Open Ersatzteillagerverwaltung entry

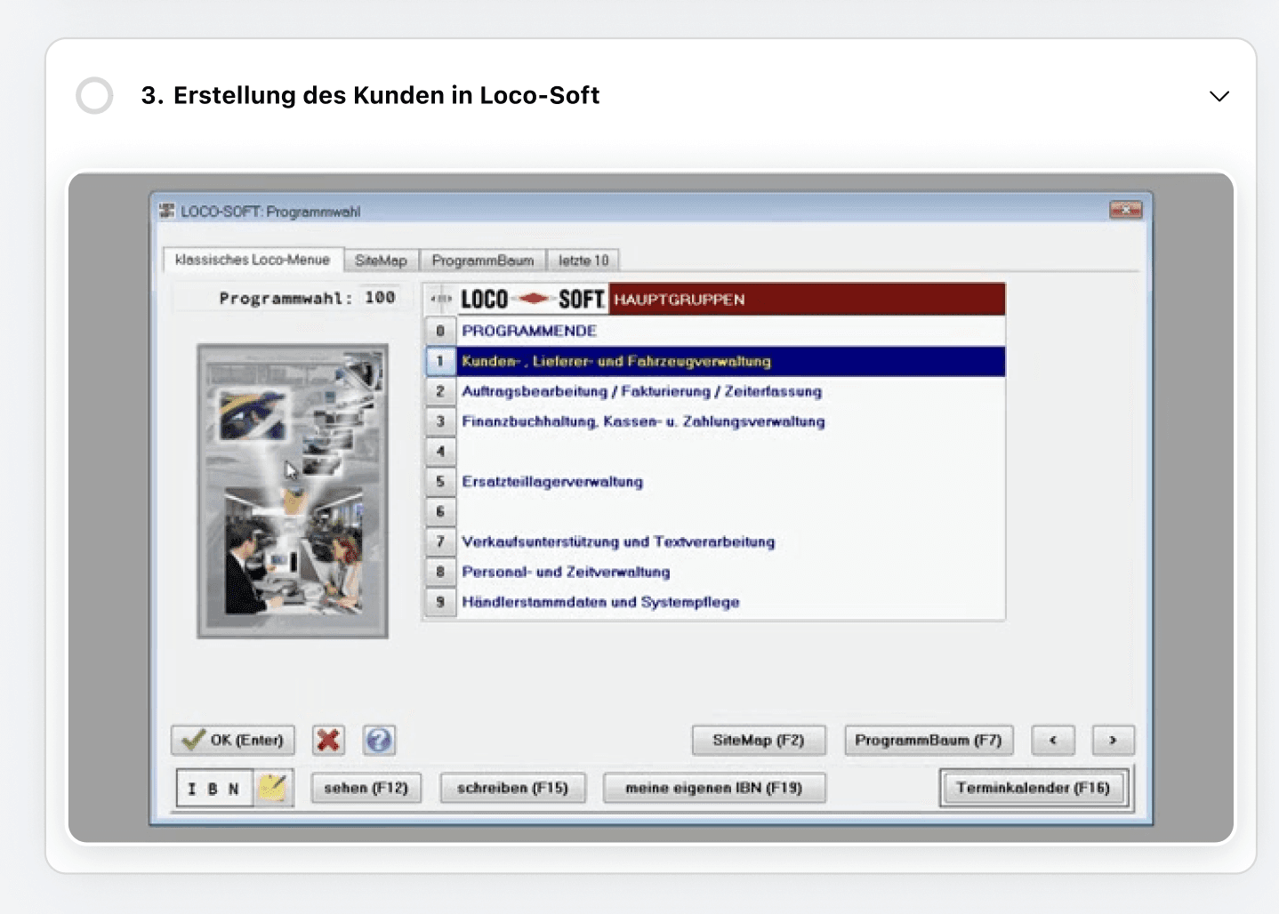click(x=731, y=482)
